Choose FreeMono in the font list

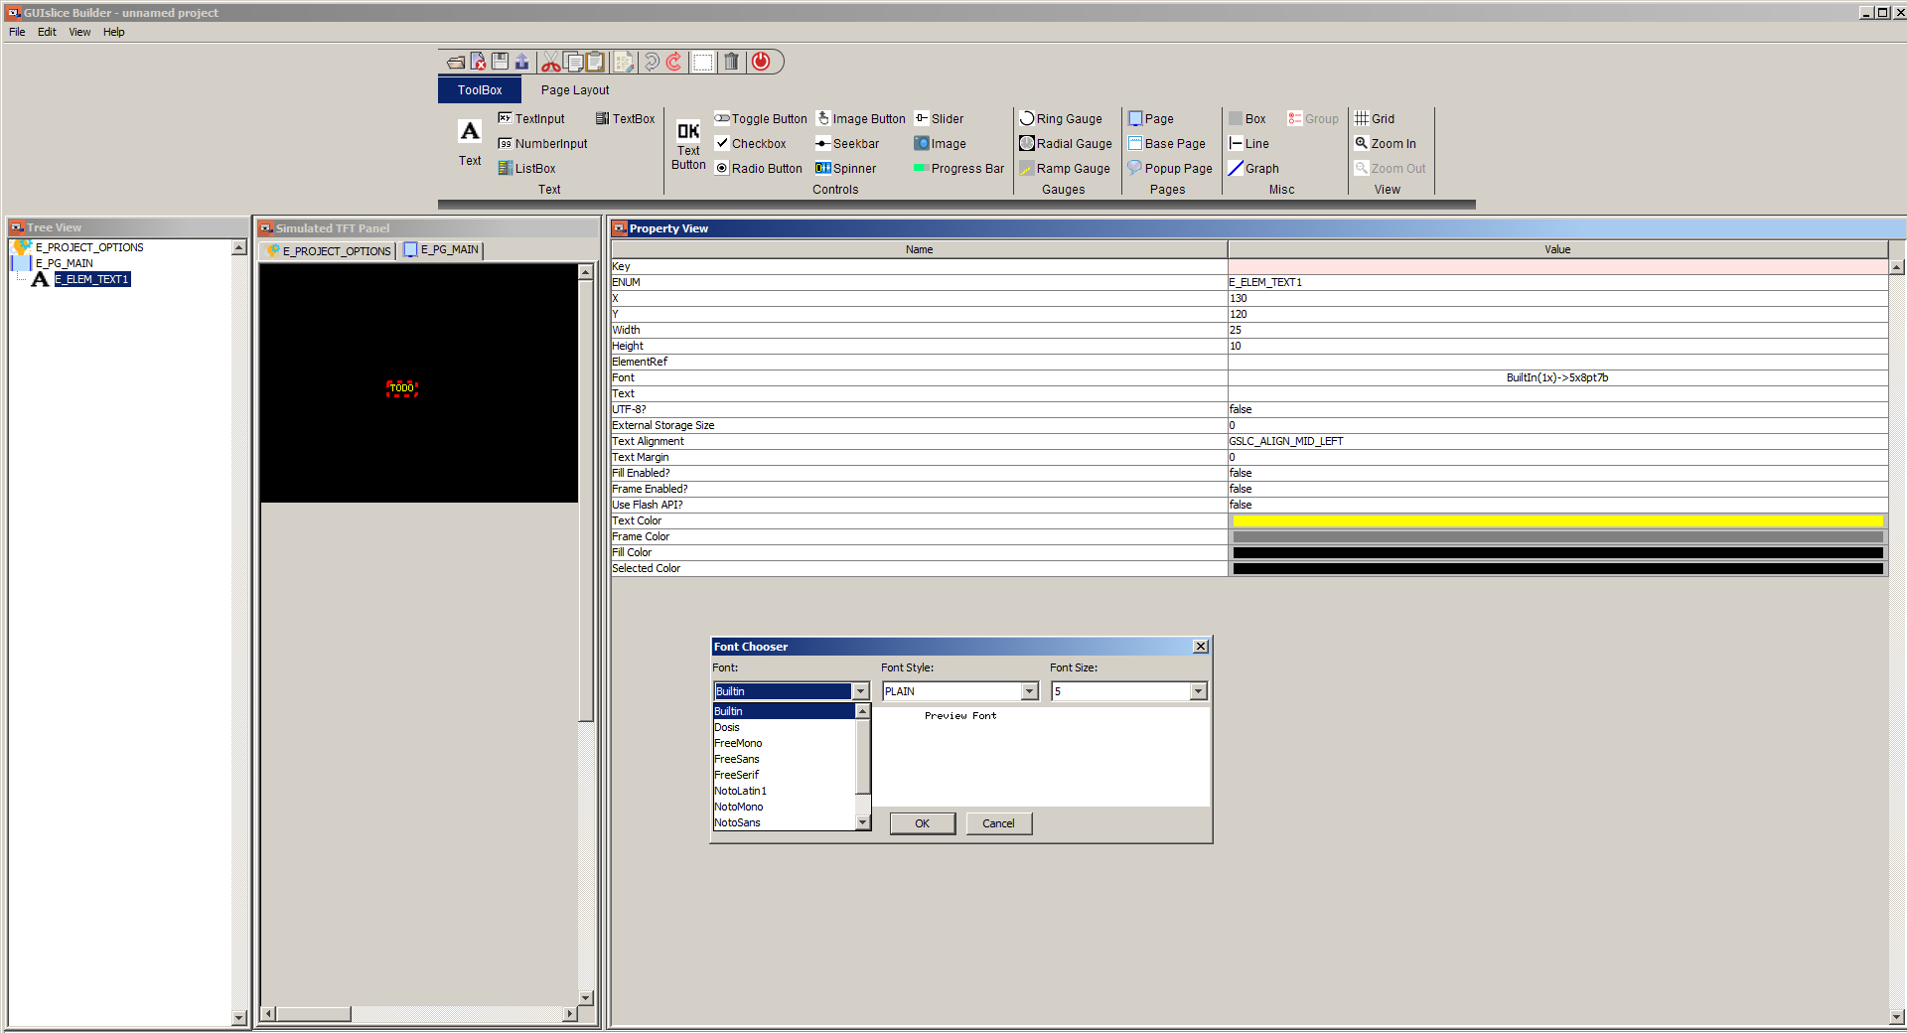(784, 743)
